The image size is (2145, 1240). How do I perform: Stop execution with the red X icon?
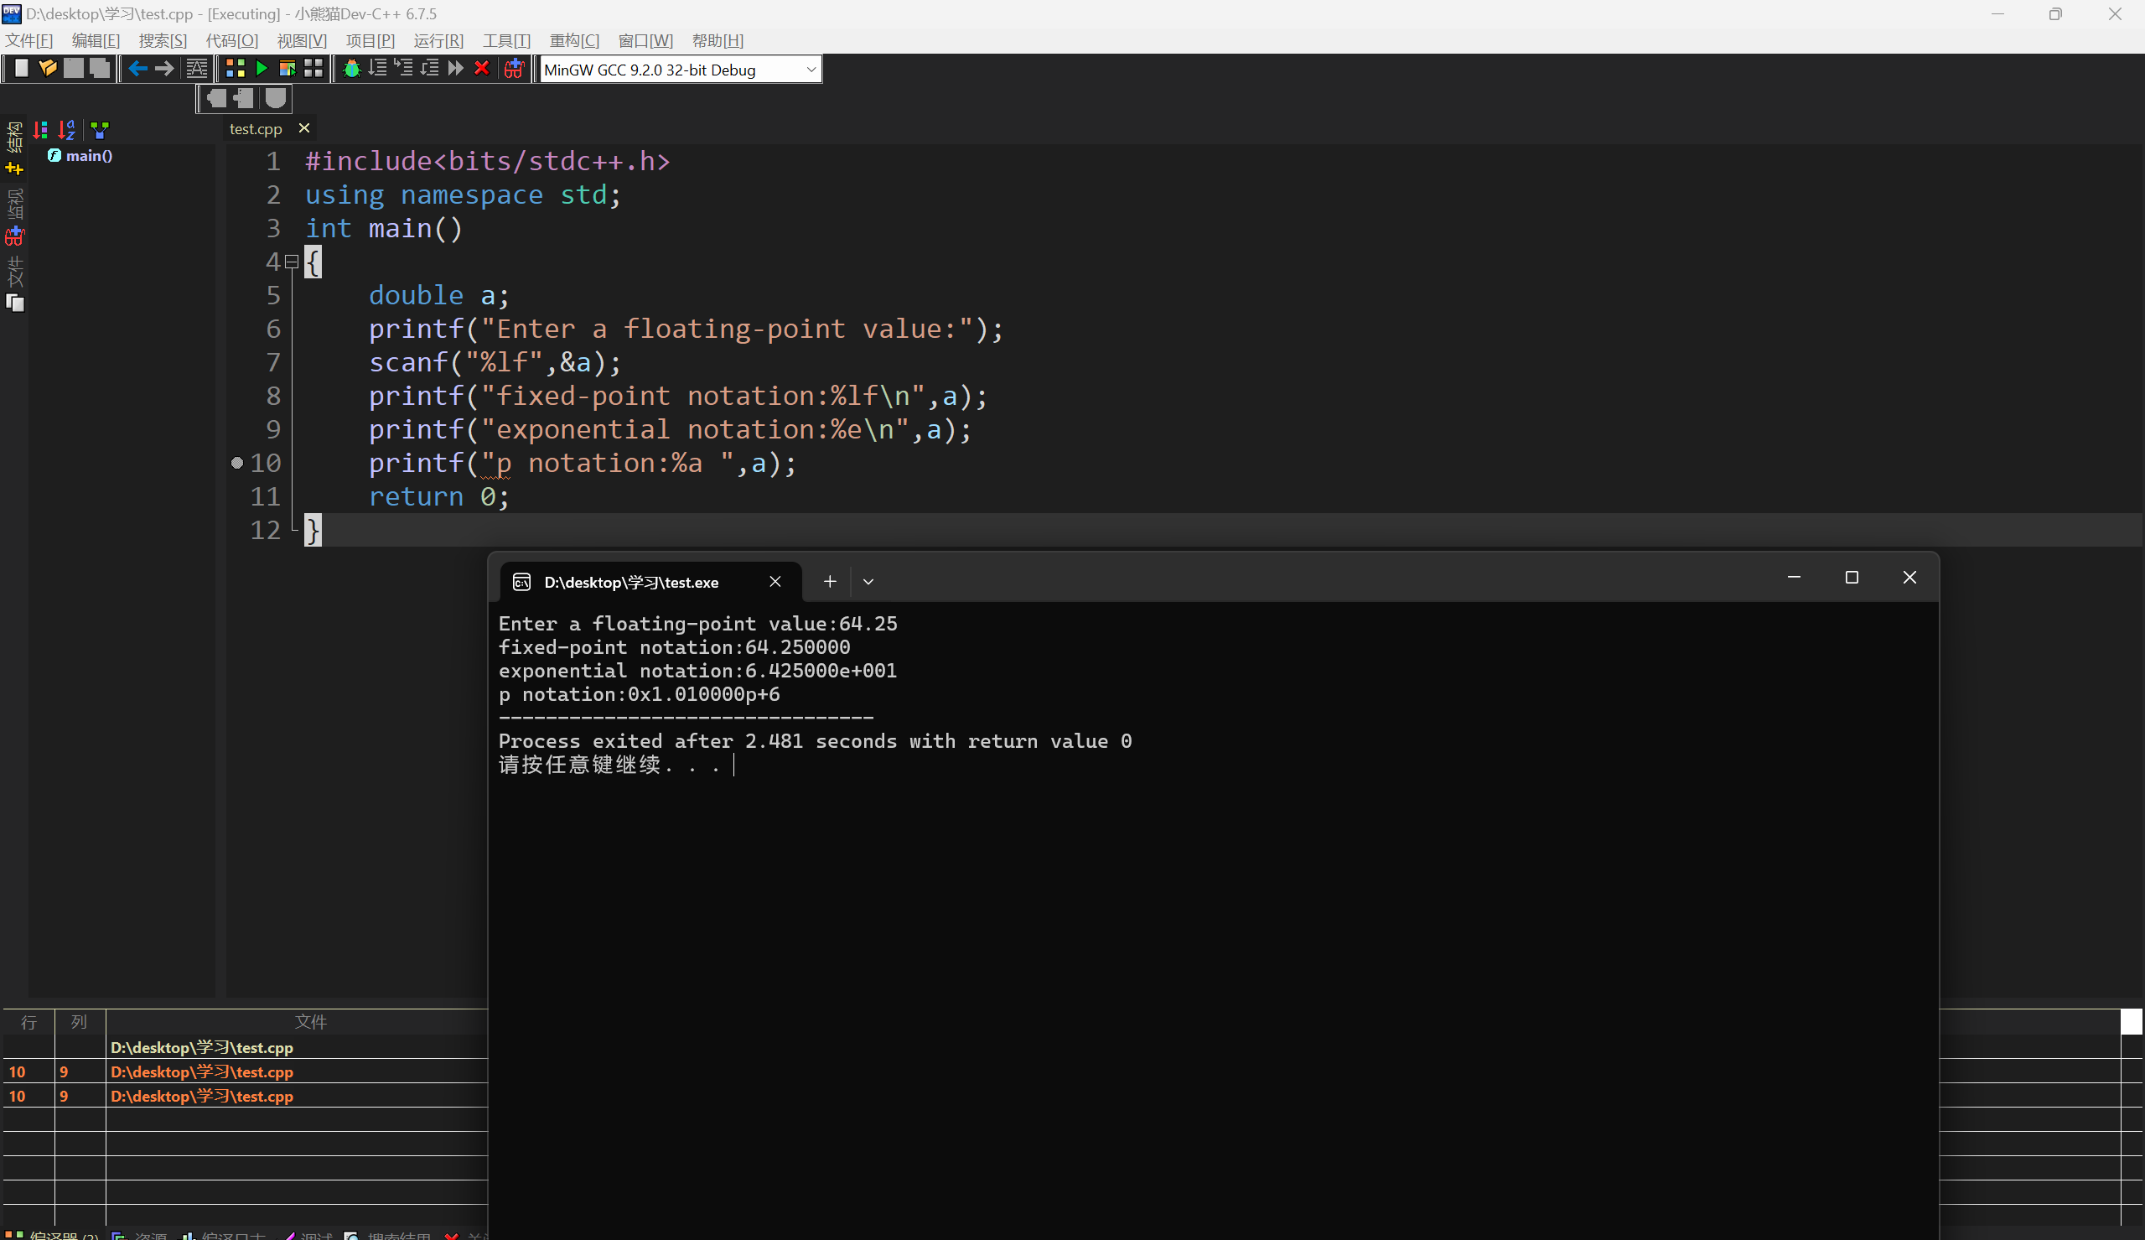point(482,69)
